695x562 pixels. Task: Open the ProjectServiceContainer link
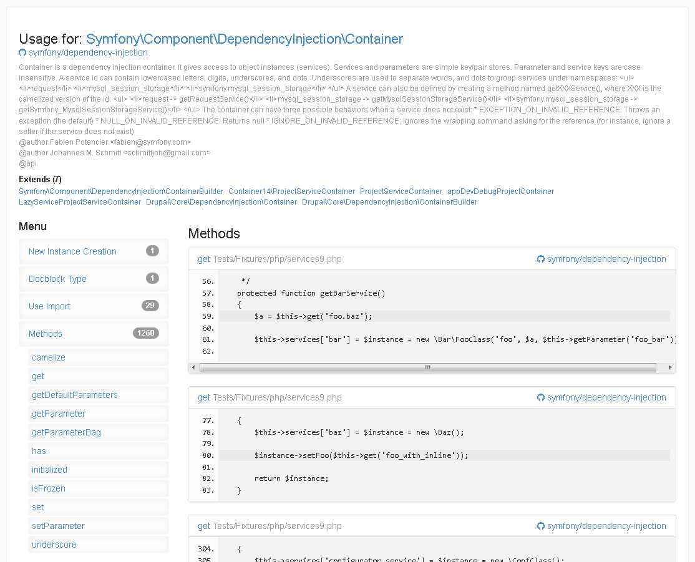pos(401,191)
